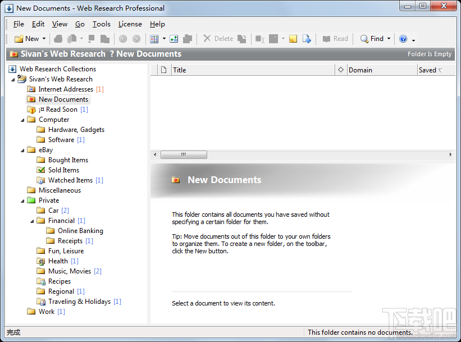Collapse the Private folder tree

(x=22, y=200)
